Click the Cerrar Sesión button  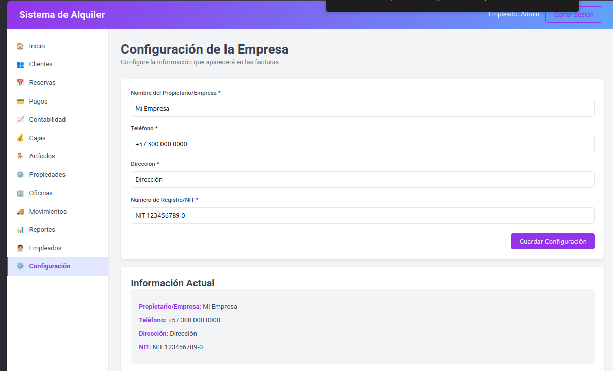(x=574, y=15)
